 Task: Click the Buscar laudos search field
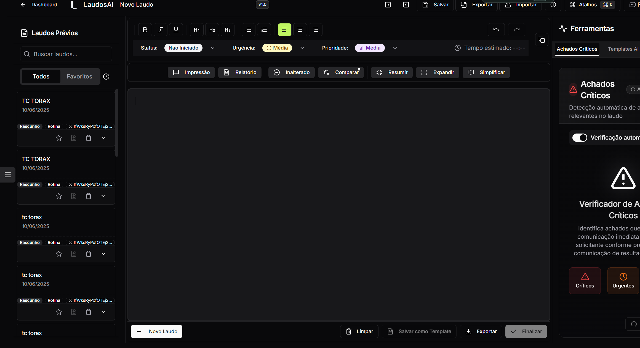coord(66,54)
